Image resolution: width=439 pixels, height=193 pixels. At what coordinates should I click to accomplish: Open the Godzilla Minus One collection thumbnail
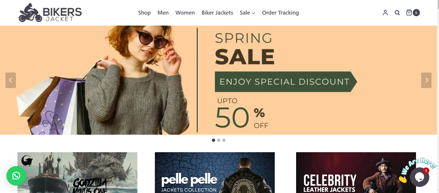click(x=77, y=173)
